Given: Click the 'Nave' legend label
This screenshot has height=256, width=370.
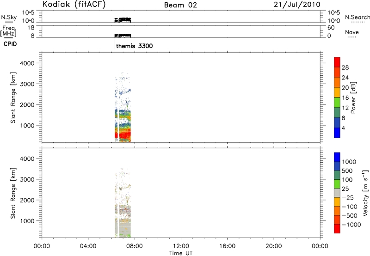Looking at the screenshot, I should point(352,32).
